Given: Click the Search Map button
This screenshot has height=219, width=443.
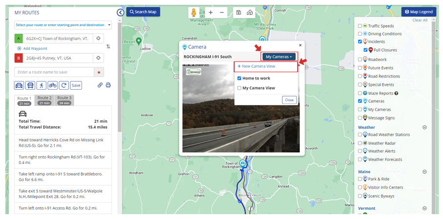Looking at the screenshot, I should pos(143,12).
